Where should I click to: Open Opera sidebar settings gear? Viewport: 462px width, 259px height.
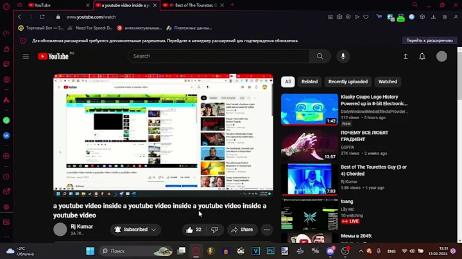(6, 207)
